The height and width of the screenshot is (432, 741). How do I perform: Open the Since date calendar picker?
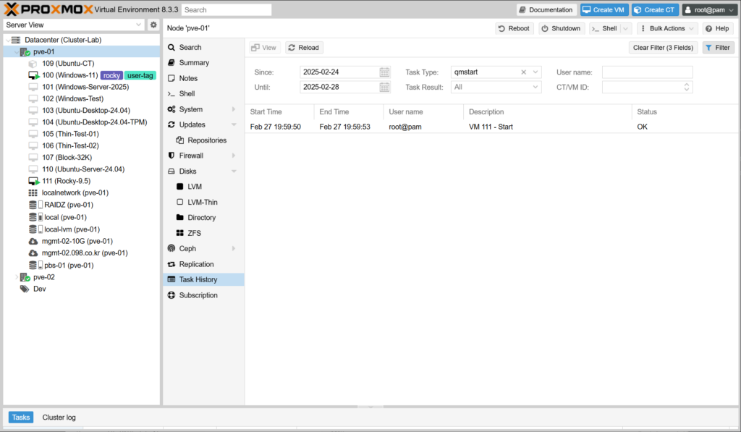pos(384,72)
